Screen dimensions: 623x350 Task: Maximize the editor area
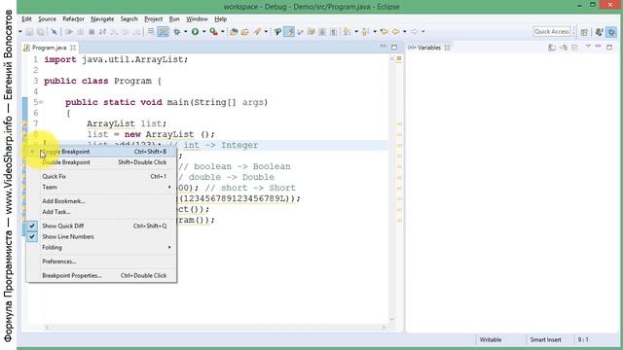click(394, 48)
